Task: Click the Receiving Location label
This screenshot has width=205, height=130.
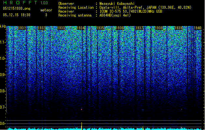Action: pos(76,7)
